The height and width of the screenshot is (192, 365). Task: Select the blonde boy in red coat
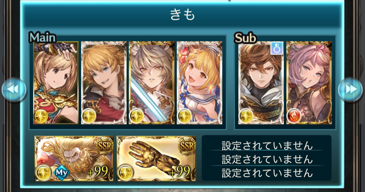104,83
